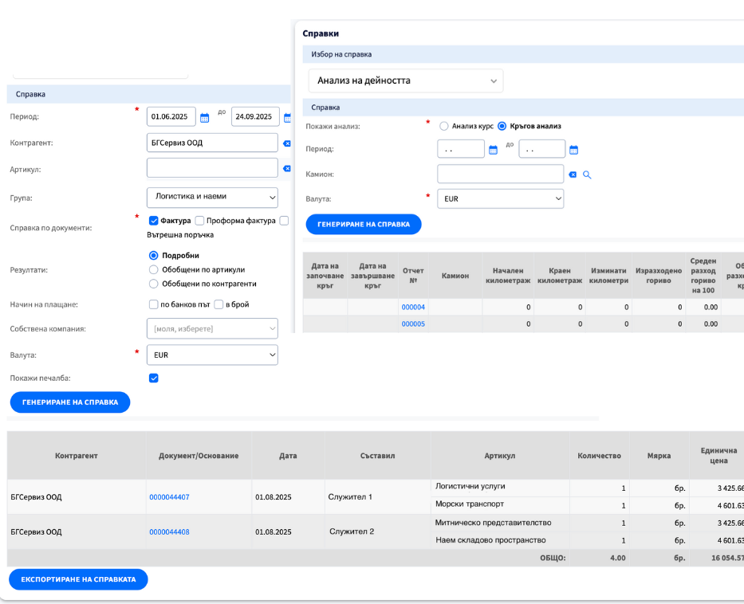Open calendar for analysis period end date
This screenshot has width=744, height=604.
click(x=573, y=150)
